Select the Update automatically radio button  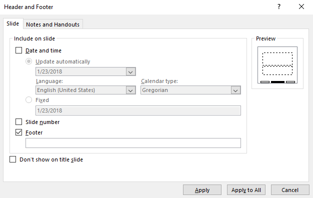pyautogui.click(x=28, y=61)
